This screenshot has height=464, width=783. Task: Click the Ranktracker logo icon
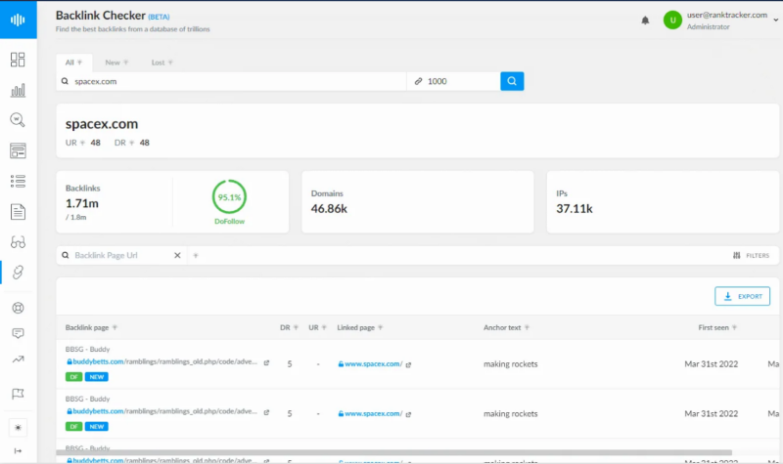click(x=18, y=20)
